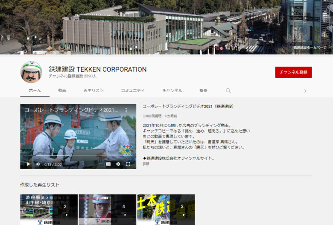Seek on the video progress bar
333x225 pixels.
coord(78,155)
